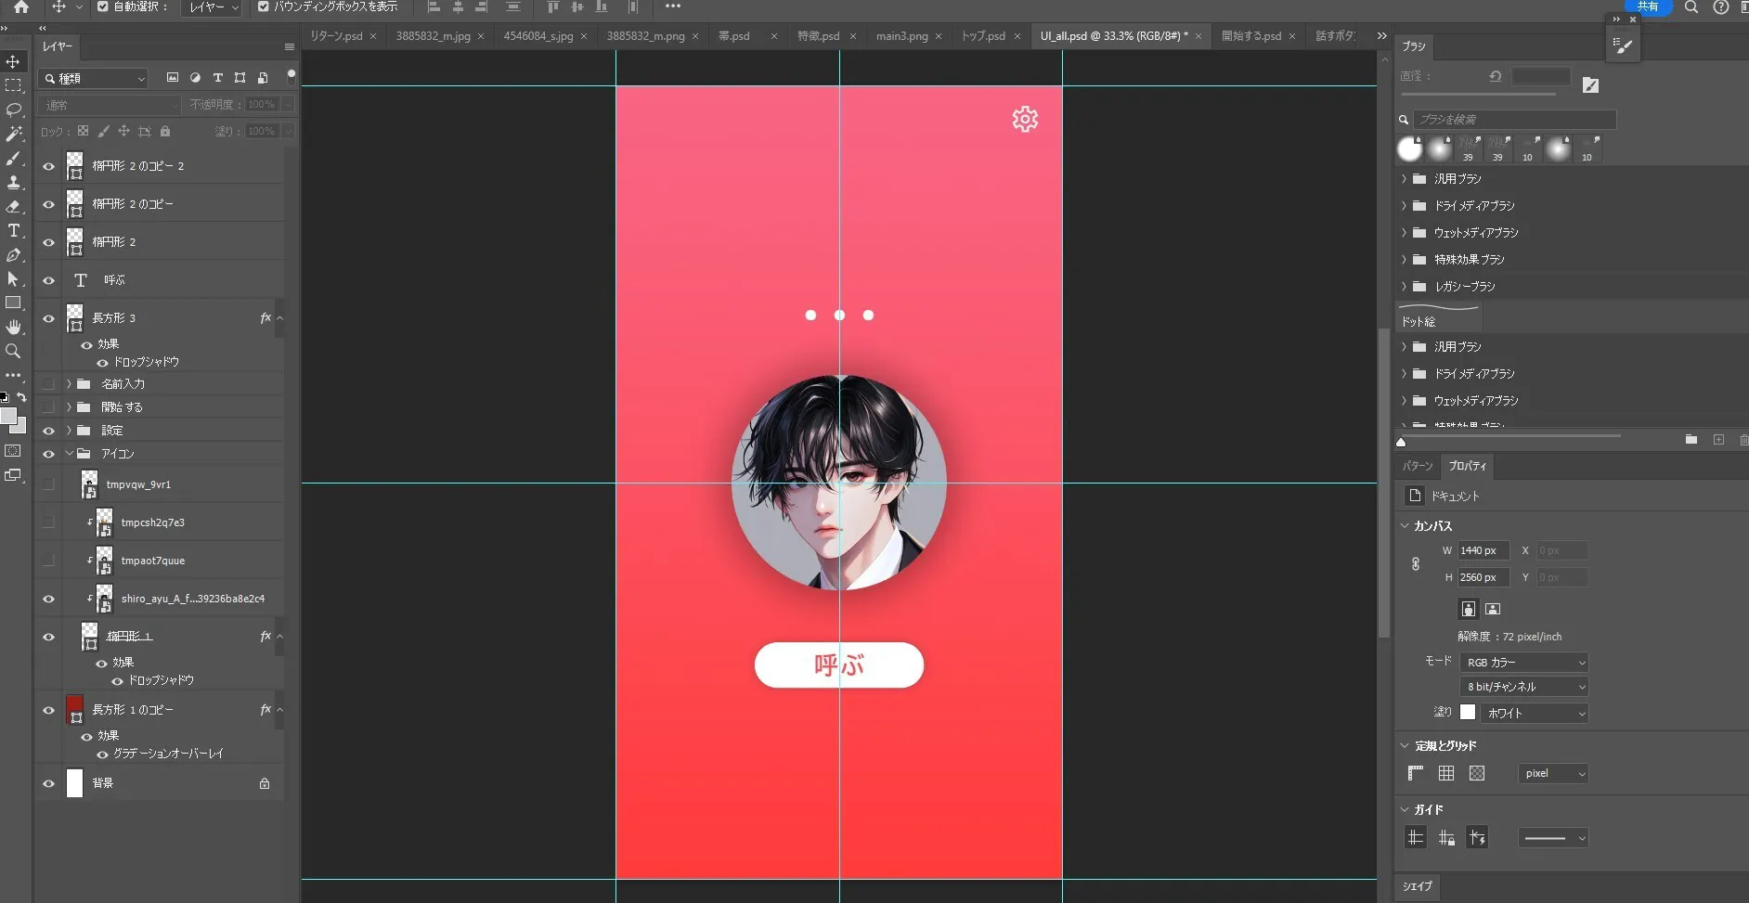Viewport: 1749px width, 903px height.
Task: Select the Lasso tool
Action: coord(13,110)
